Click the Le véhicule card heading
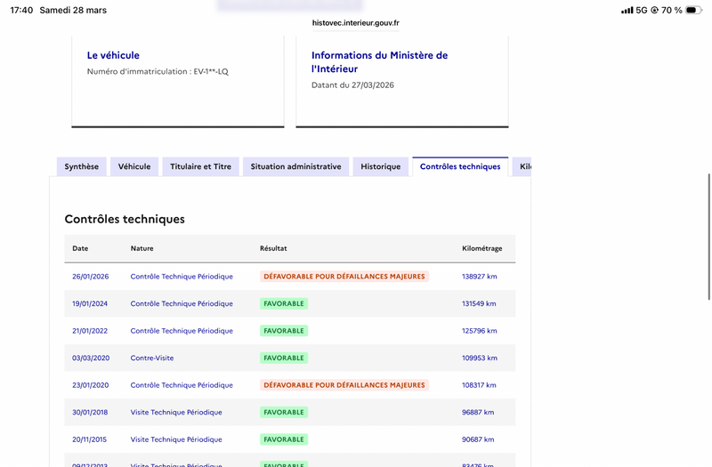Image resolution: width=712 pixels, height=467 pixels. (113, 55)
